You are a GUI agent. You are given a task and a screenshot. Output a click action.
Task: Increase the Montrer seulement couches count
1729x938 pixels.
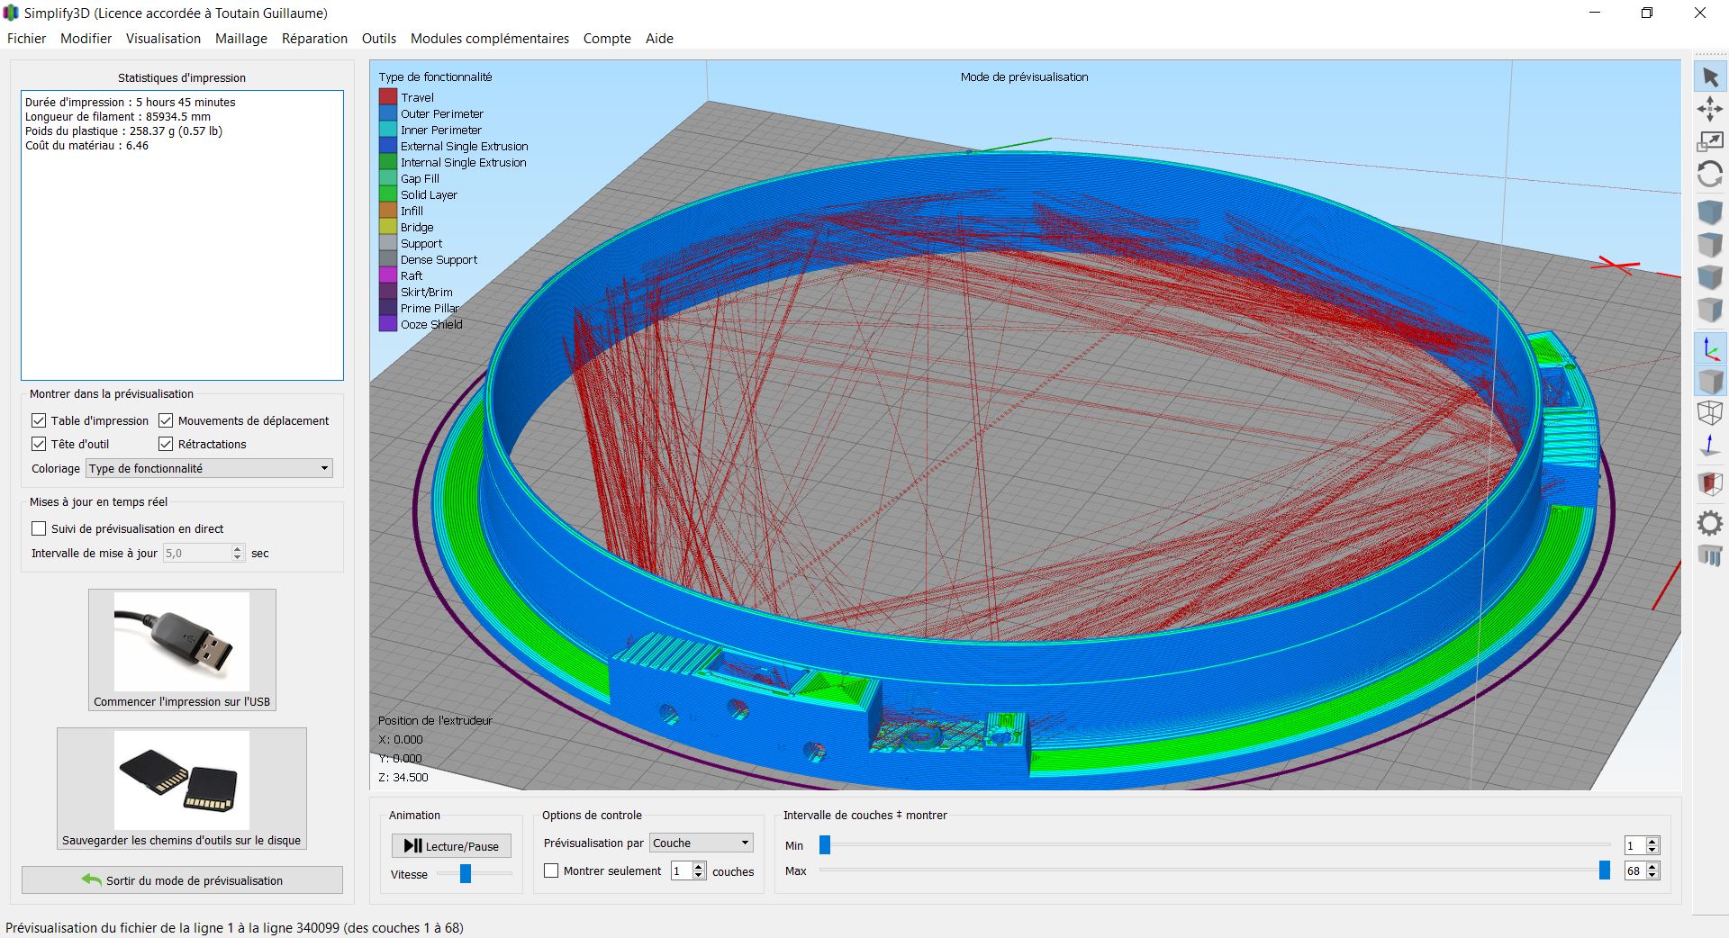[x=699, y=866]
